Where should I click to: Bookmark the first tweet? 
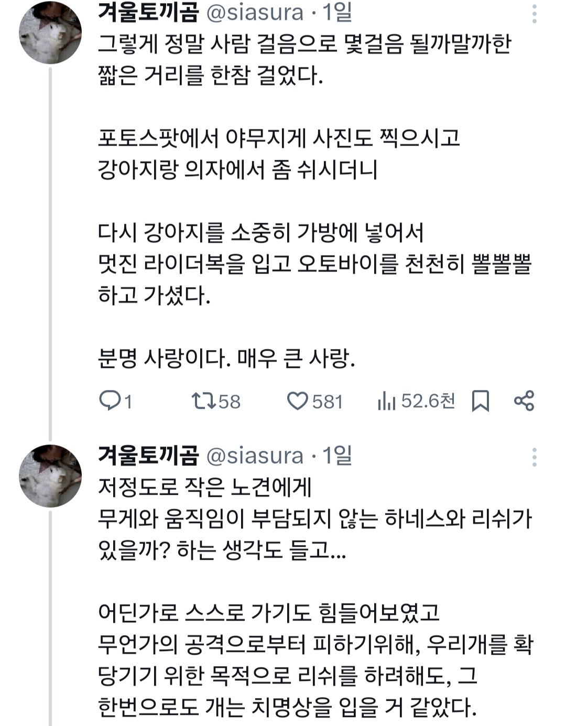coord(481,401)
